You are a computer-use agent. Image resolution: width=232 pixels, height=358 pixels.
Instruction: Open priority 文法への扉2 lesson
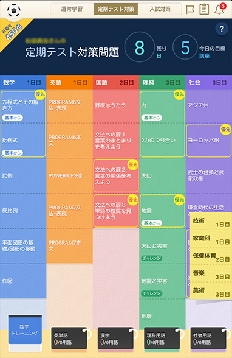coord(116,175)
